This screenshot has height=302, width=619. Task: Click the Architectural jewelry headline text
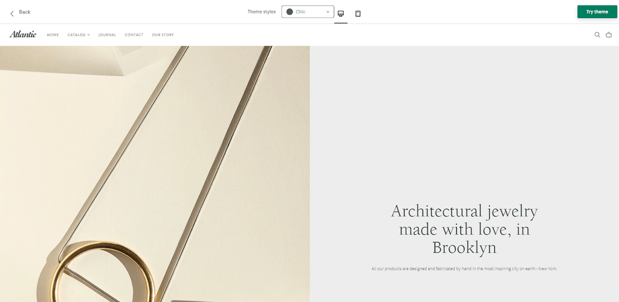464,230
